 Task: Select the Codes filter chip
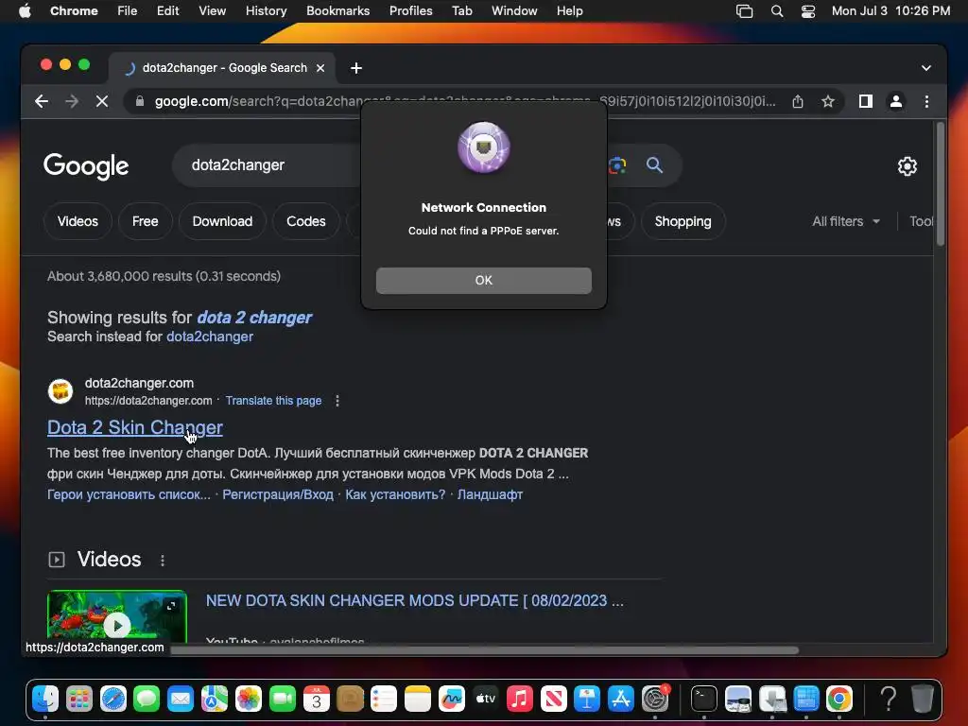click(306, 221)
